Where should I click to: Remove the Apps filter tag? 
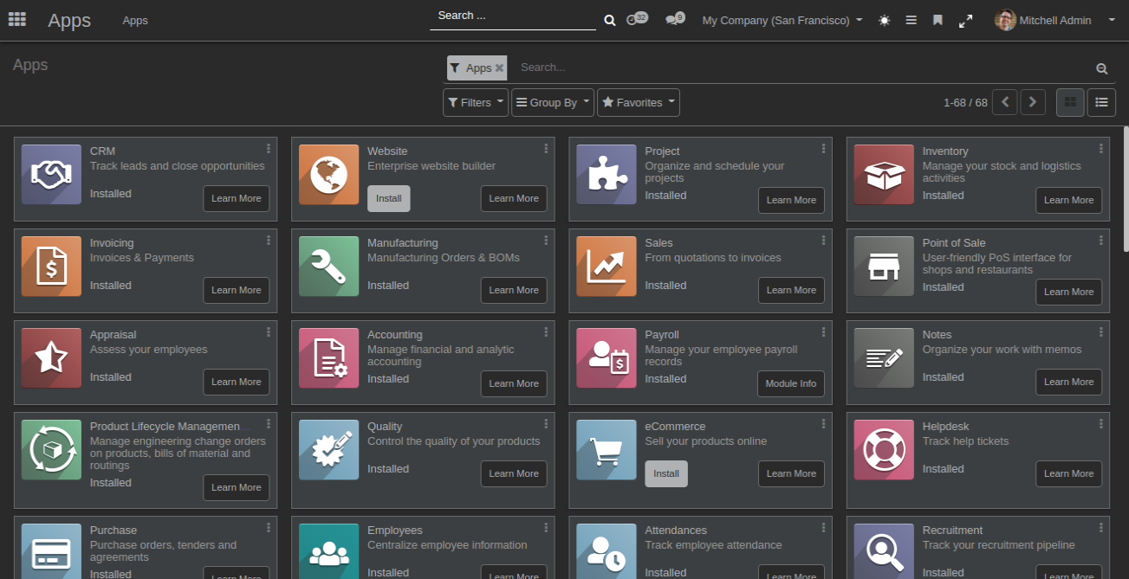[x=499, y=68]
